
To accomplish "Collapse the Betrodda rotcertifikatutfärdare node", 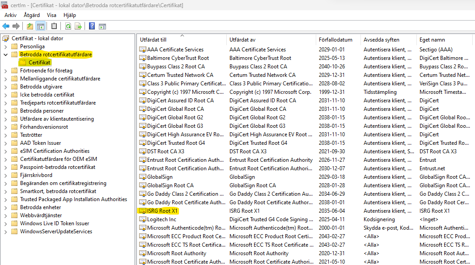I will [5, 55].
